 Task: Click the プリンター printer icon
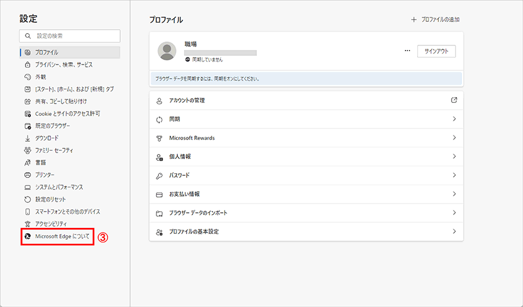pos(28,175)
